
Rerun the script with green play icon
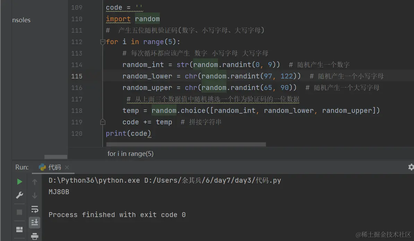pyautogui.click(x=19, y=182)
